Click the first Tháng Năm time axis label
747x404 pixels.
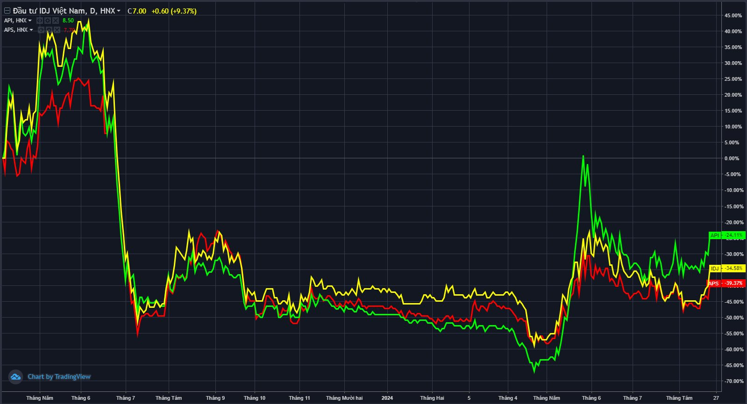[x=40, y=398]
